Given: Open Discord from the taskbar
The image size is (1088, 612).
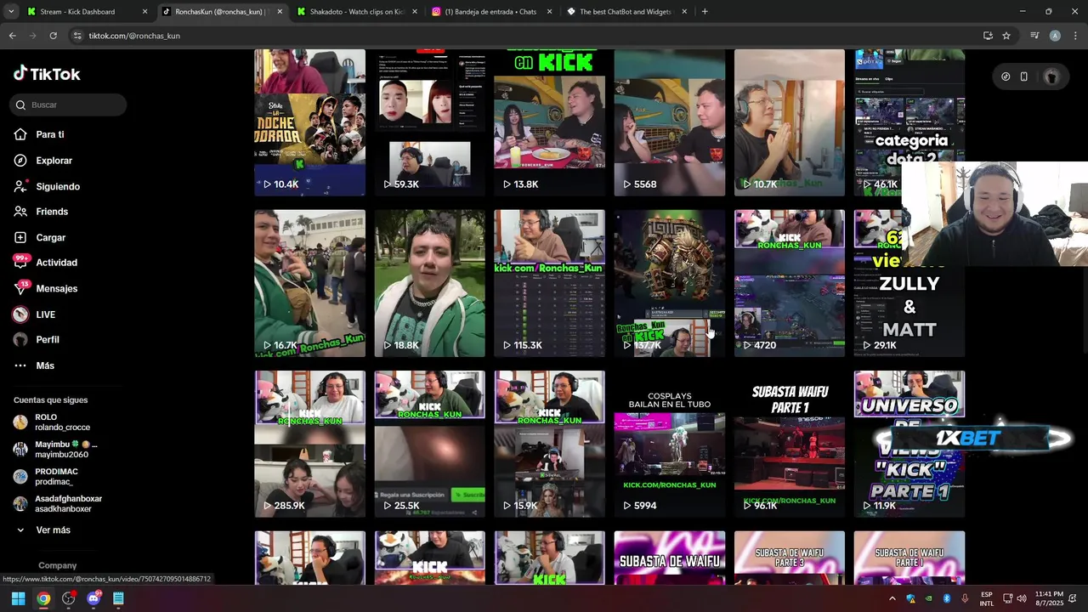Looking at the screenshot, I should (x=93, y=598).
